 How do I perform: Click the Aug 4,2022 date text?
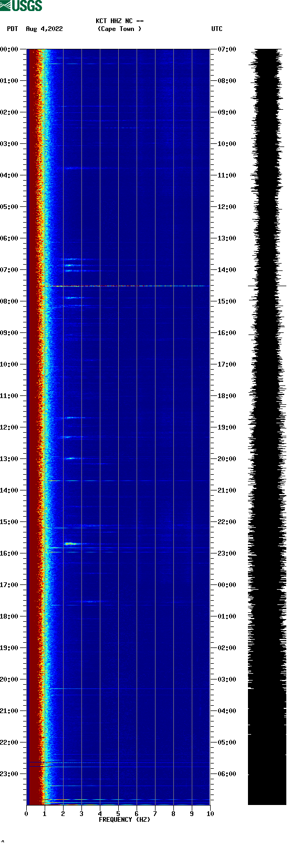[x=44, y=29]
